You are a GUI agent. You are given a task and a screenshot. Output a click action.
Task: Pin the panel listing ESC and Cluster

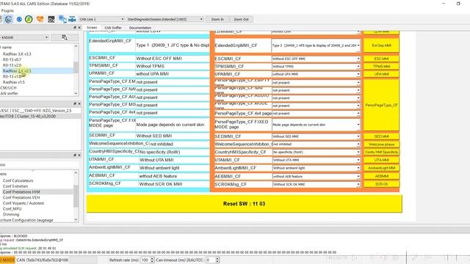[75, 103]
